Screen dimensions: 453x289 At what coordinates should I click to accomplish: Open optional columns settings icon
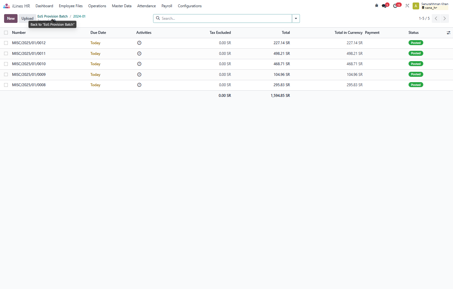point(448,33)
